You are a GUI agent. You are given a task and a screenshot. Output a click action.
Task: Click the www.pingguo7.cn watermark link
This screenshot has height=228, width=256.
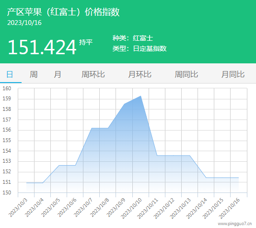point(234,224)
